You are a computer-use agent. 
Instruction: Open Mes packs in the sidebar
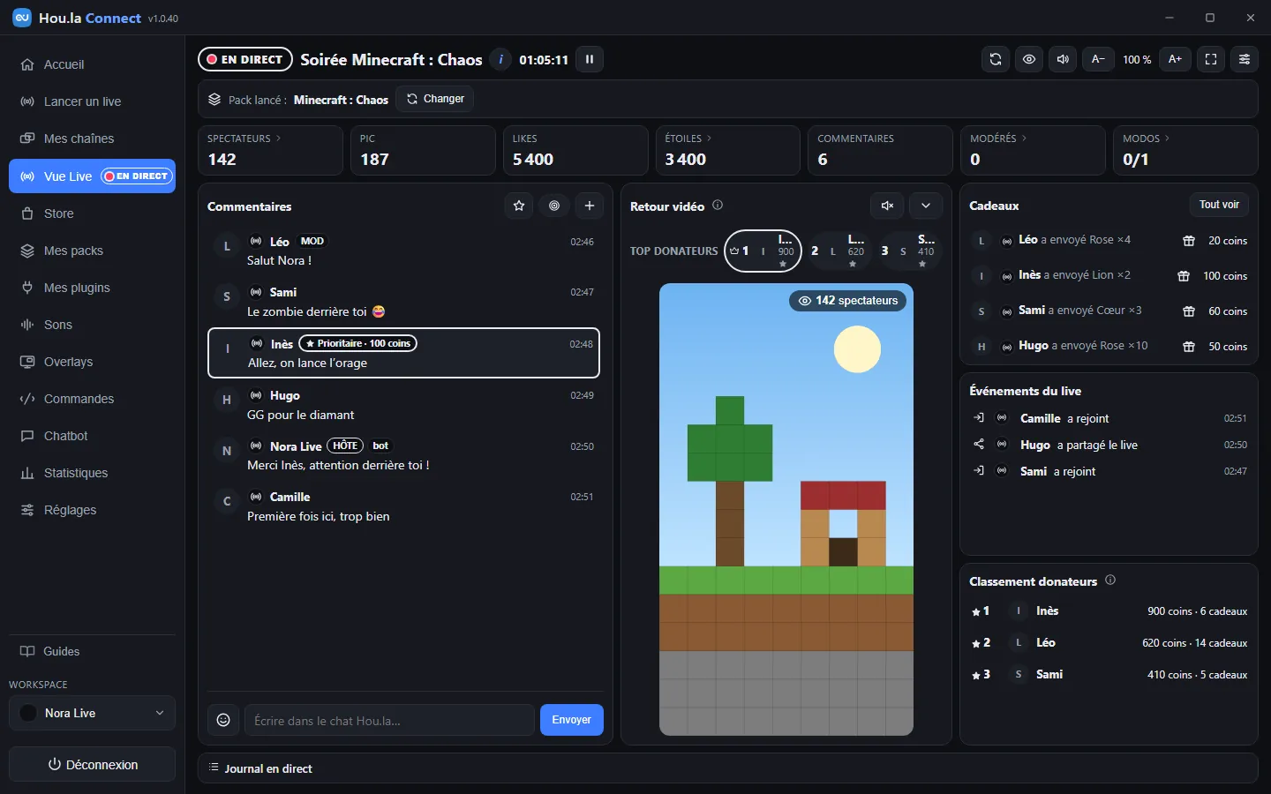coord(92,251)
